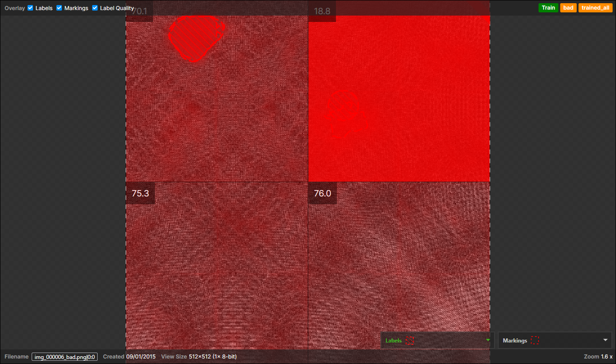
Task: Click the Filename input field
Action: tap(64, 357)
